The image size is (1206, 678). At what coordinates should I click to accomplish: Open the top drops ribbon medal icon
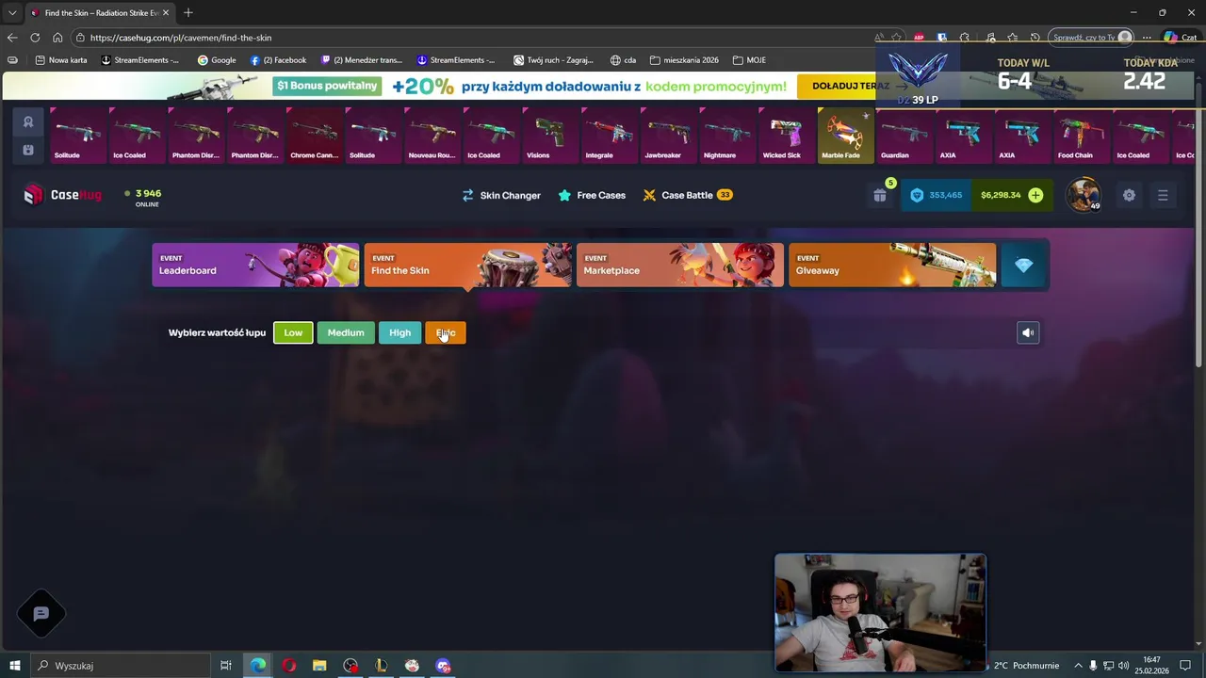point(28,122)
